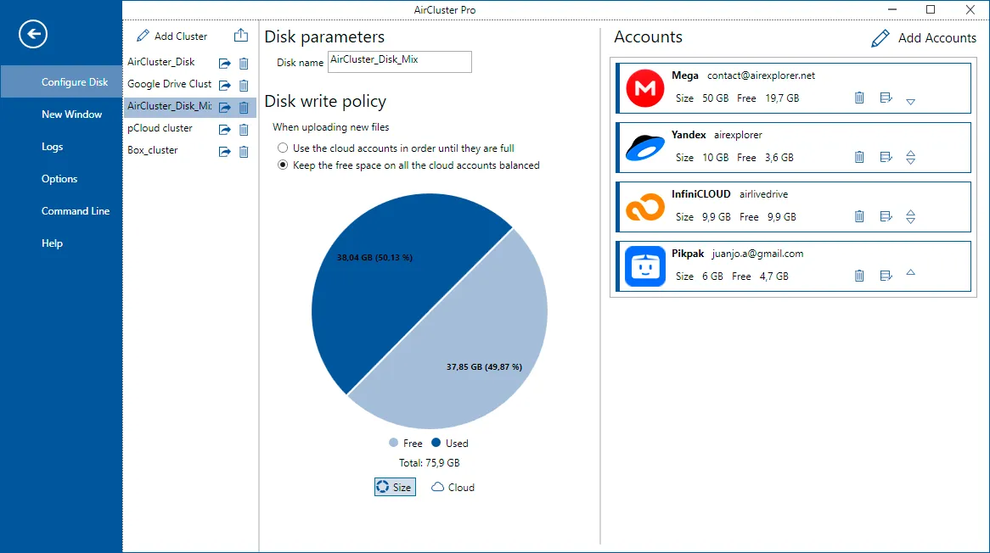Viewport: 990px width, 553px height.
Task: Select 'Use the cloud accounts in order' option
Action: click(283, 148)
